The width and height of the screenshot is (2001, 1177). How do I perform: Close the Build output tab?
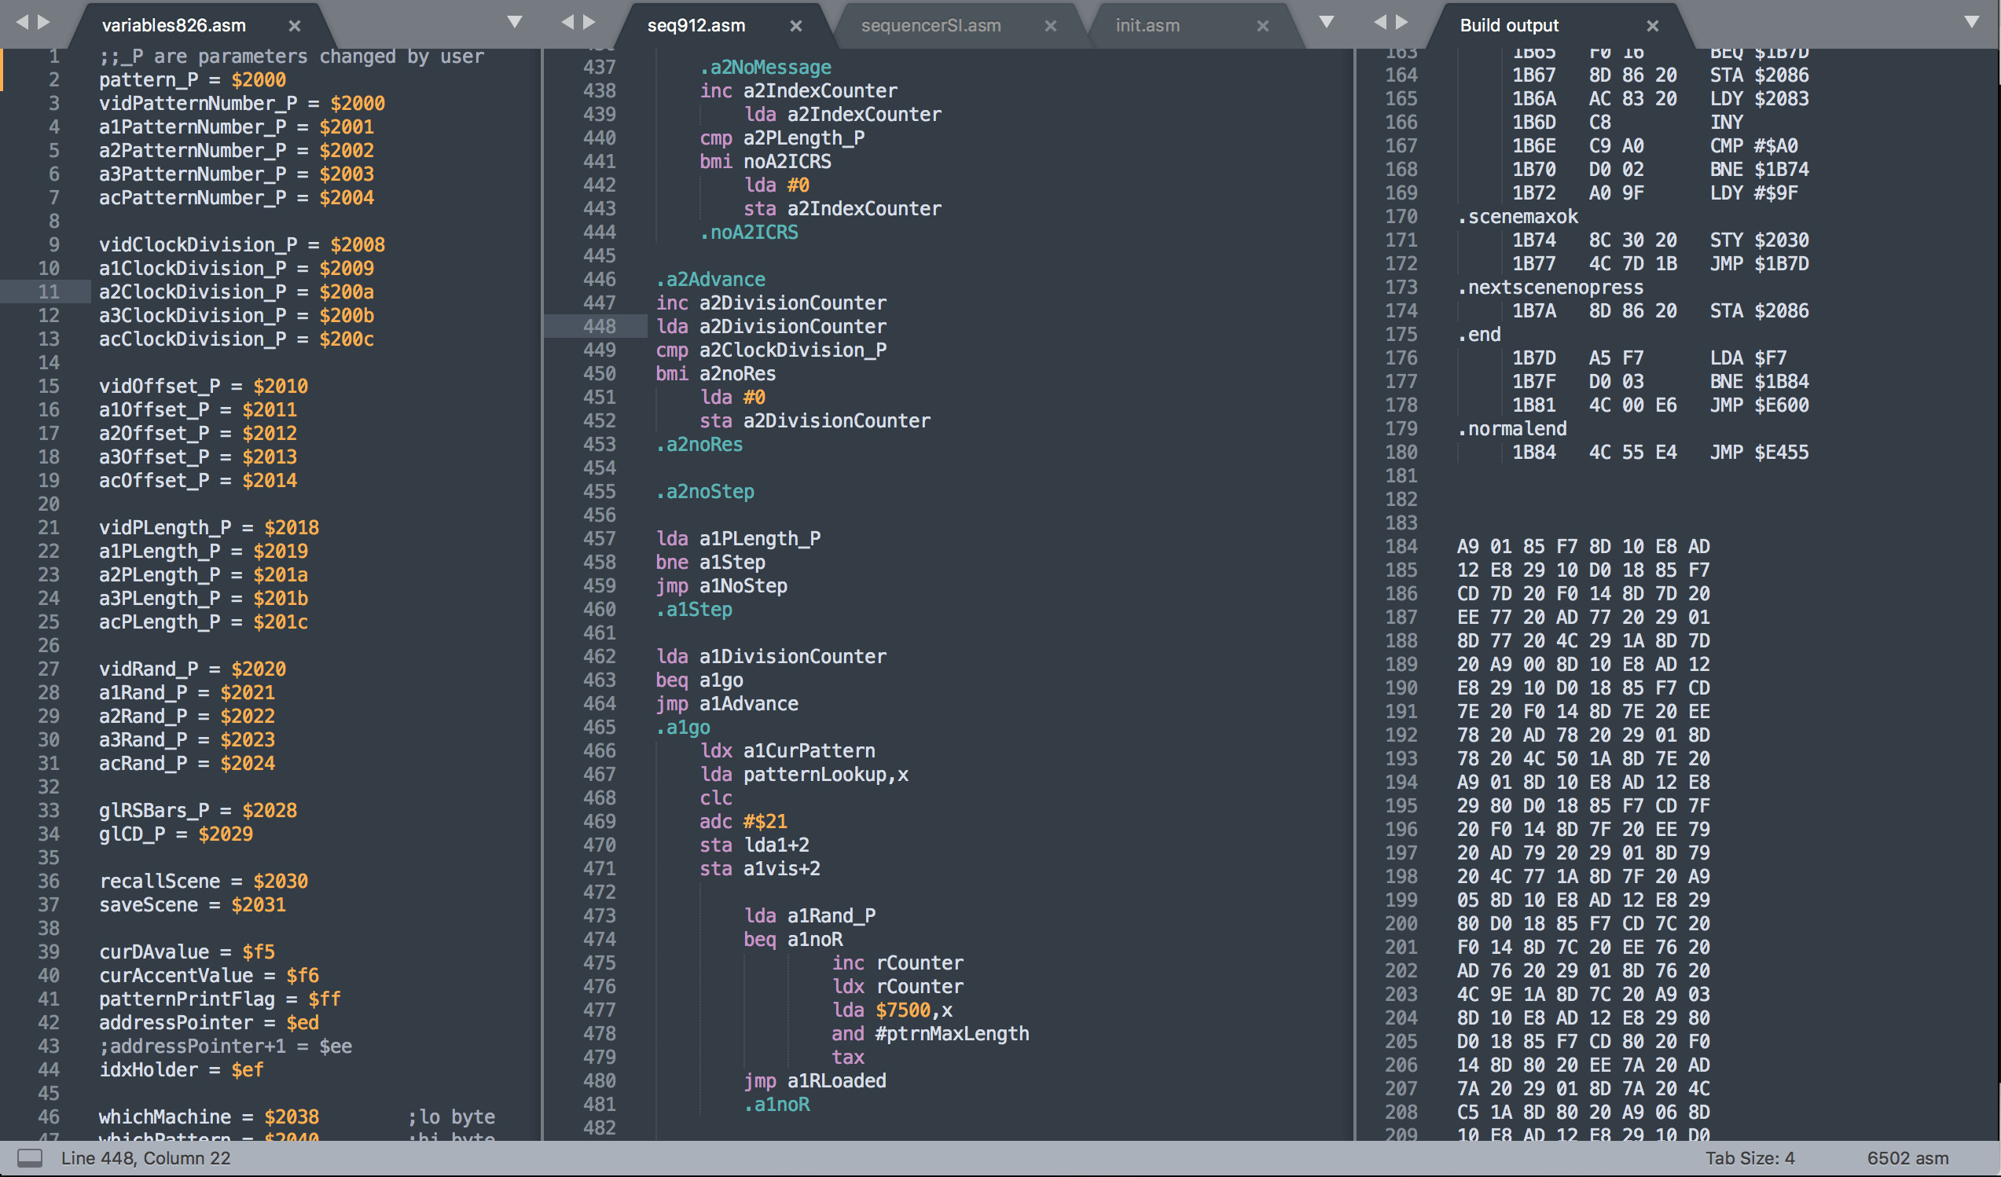[x=1652, y=25]
